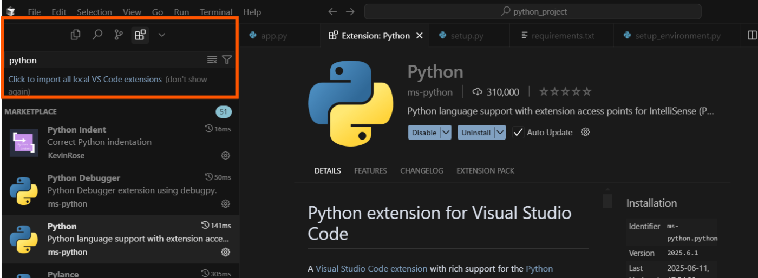Image resolution: width=758 pixels, height=278 pixels.
Task: Click the split editor layout icon
Action: (x=752, y=35)
